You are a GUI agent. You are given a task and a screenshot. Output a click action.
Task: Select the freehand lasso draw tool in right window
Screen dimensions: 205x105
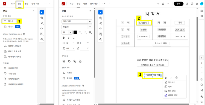tap(100, 28)
